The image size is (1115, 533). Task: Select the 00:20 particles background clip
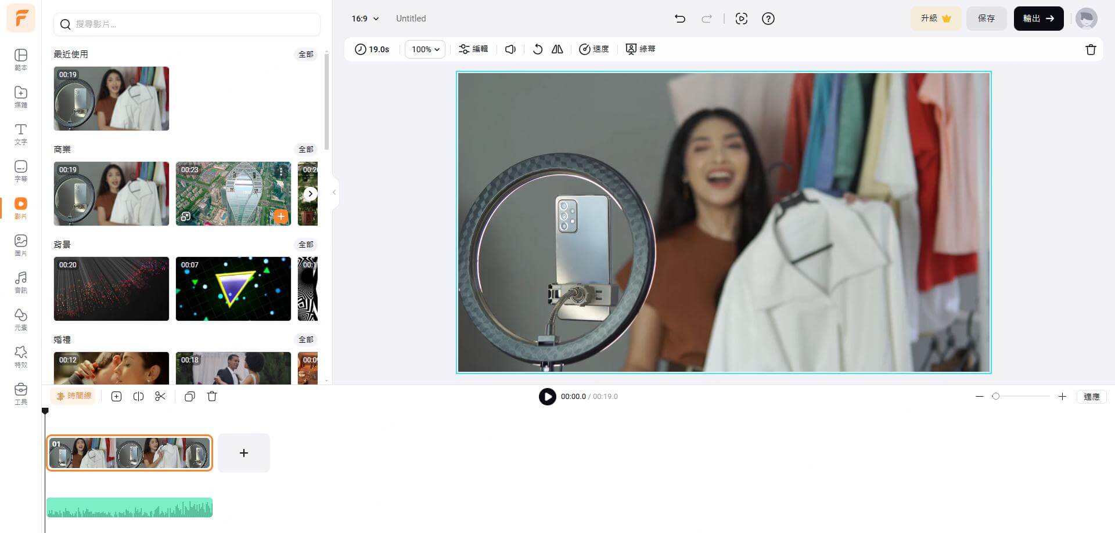111,289
